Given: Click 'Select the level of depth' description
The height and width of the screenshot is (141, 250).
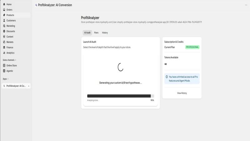Looking at the screenshot, I should tap(107, 47).
